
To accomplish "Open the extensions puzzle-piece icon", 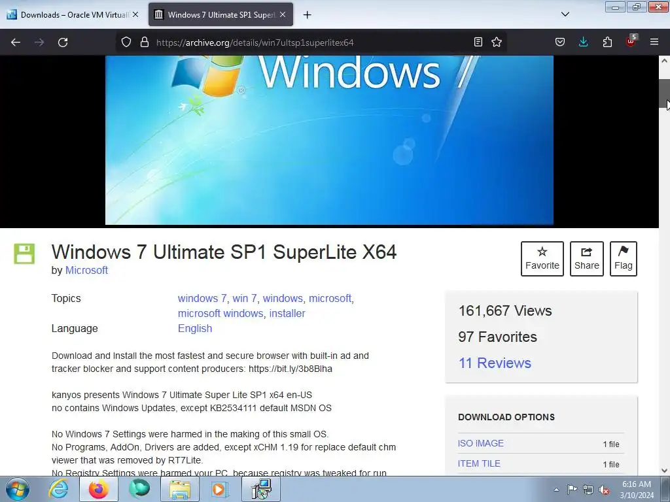I will pos(607,42).
